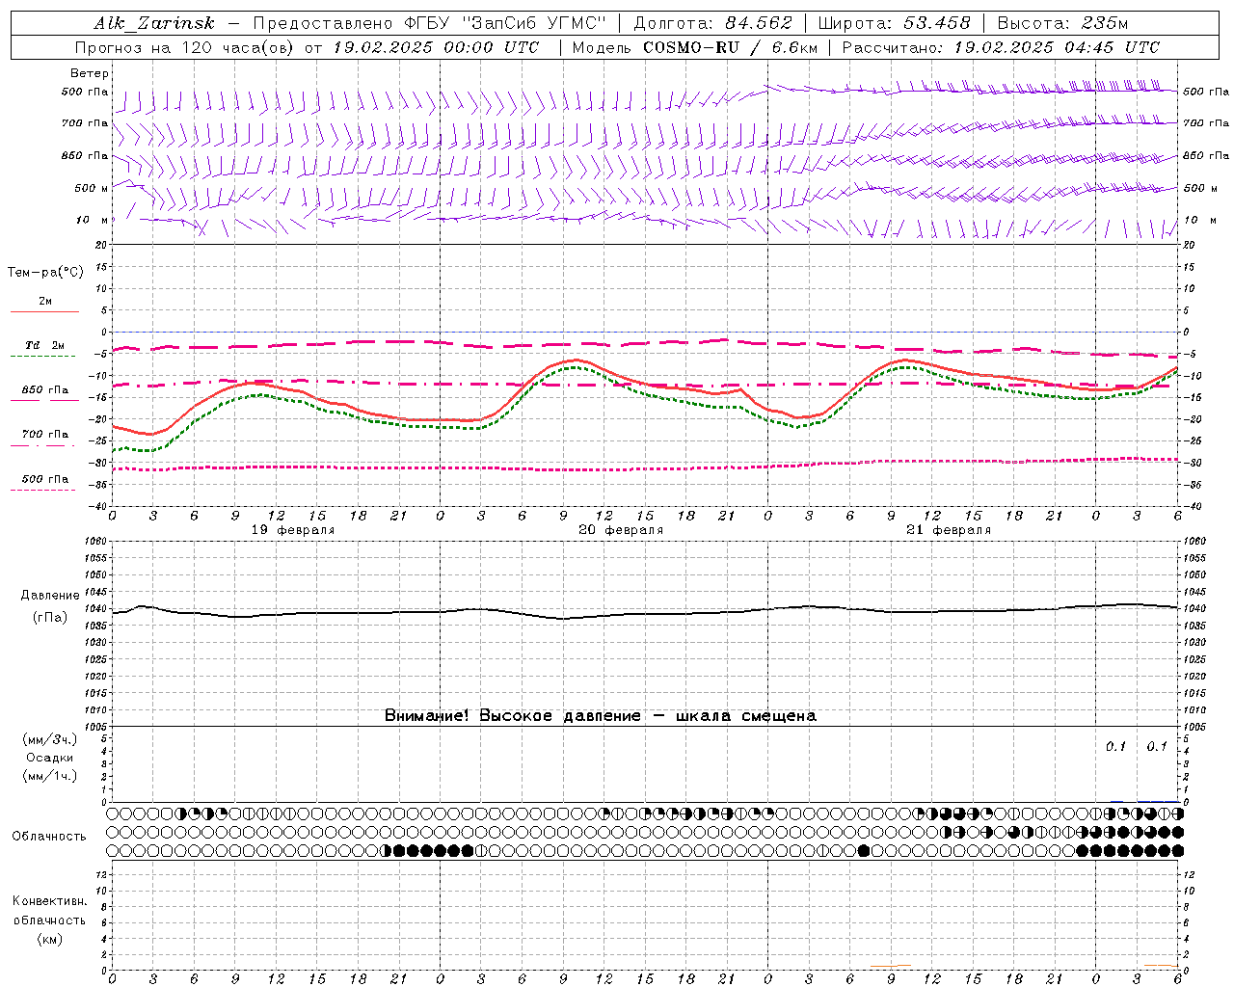Click the Конвективн. convective cloud label
Screen dimensions: 1234x987
(x=49, y=901)
